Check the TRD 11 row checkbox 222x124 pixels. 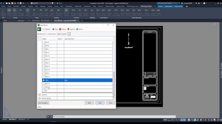pos(43,63)
